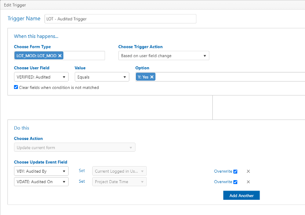The height and width of the screenshot is (215, 305).
Task: Delete the VBY Audited By update row
Action: (x=248, y=171)
